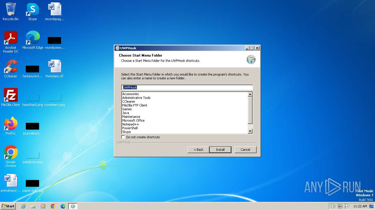Select the animalrepor Word document icon
375x210 pixels.
point(11,183)
